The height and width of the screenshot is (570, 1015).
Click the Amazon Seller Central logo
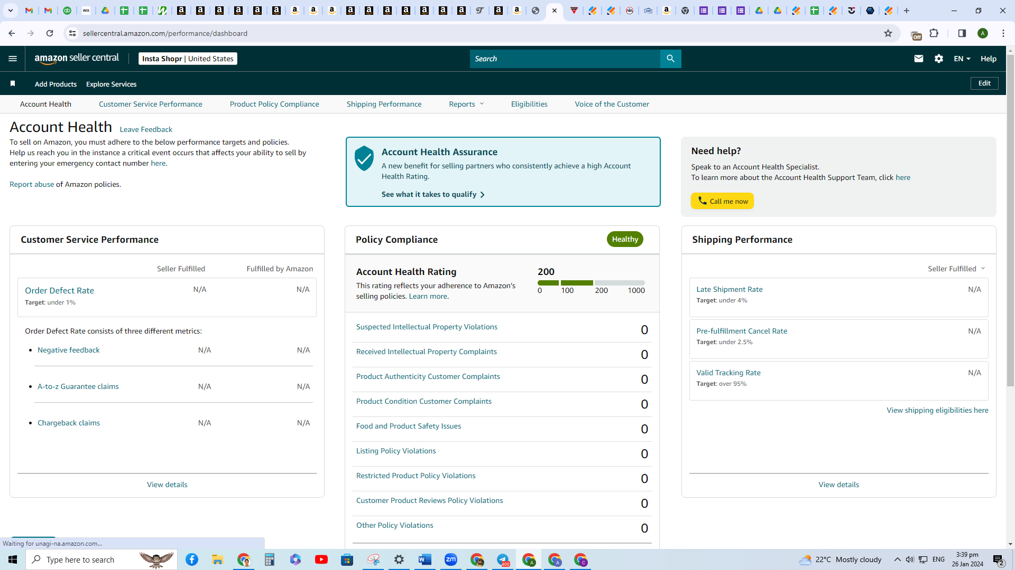point(77,59)
